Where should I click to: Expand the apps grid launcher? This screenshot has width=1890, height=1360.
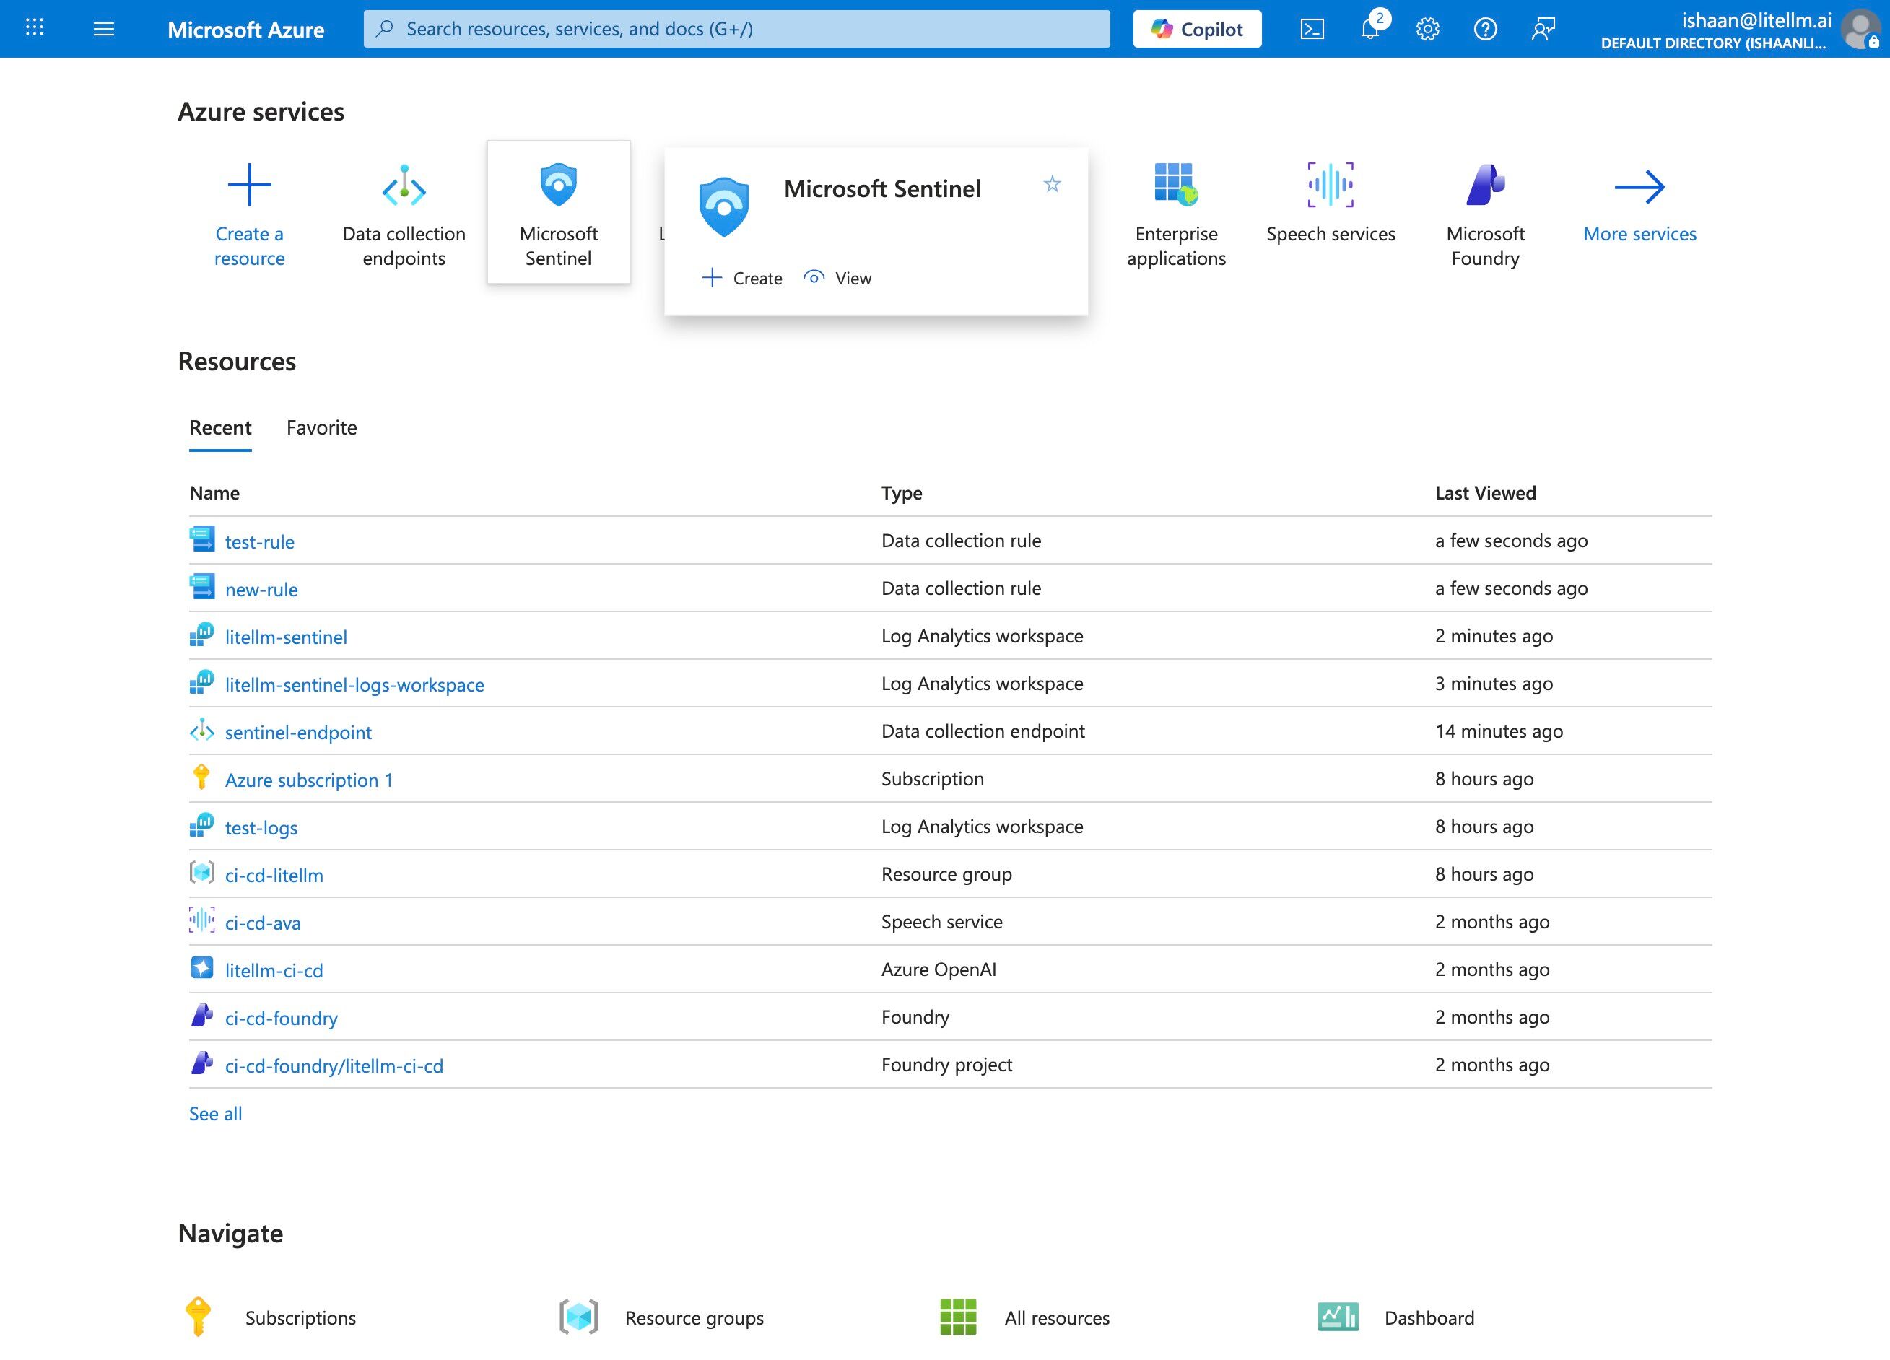tap(34, 28)
